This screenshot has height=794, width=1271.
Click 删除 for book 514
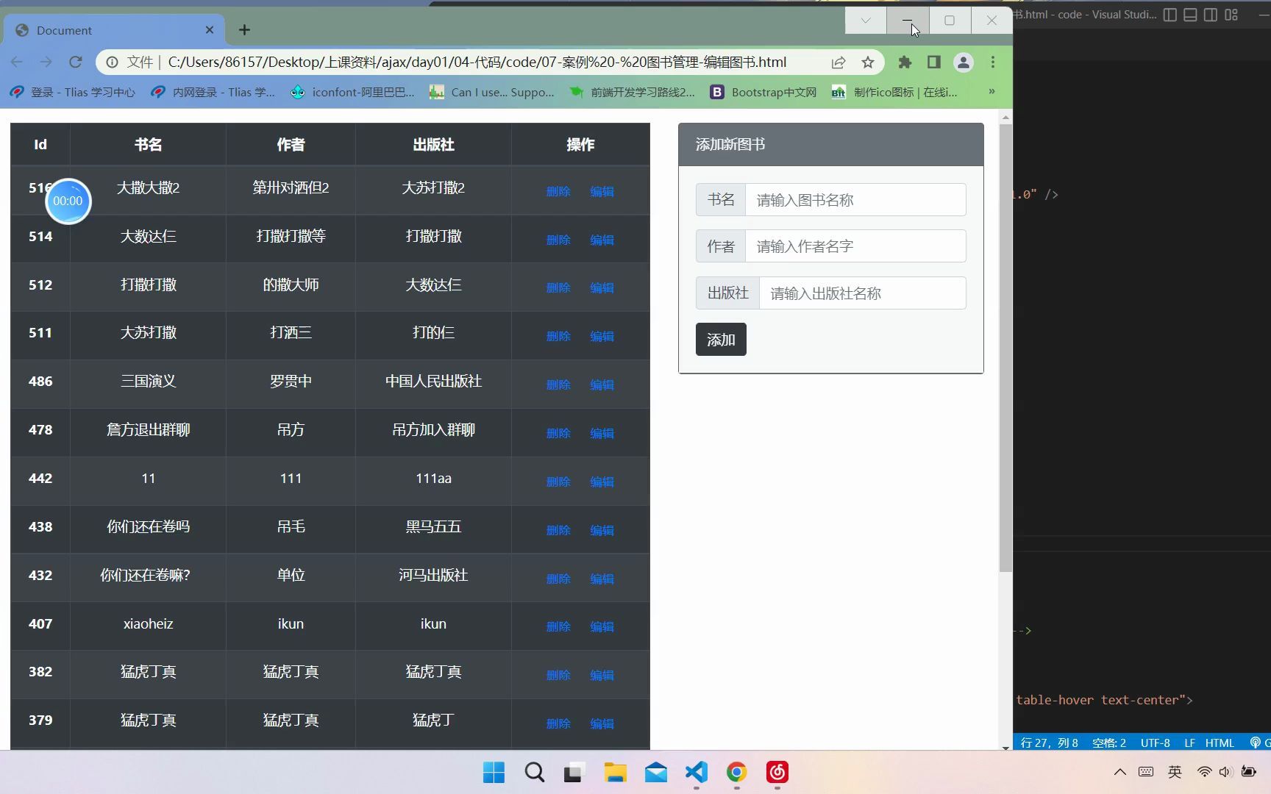pos(558,240)
